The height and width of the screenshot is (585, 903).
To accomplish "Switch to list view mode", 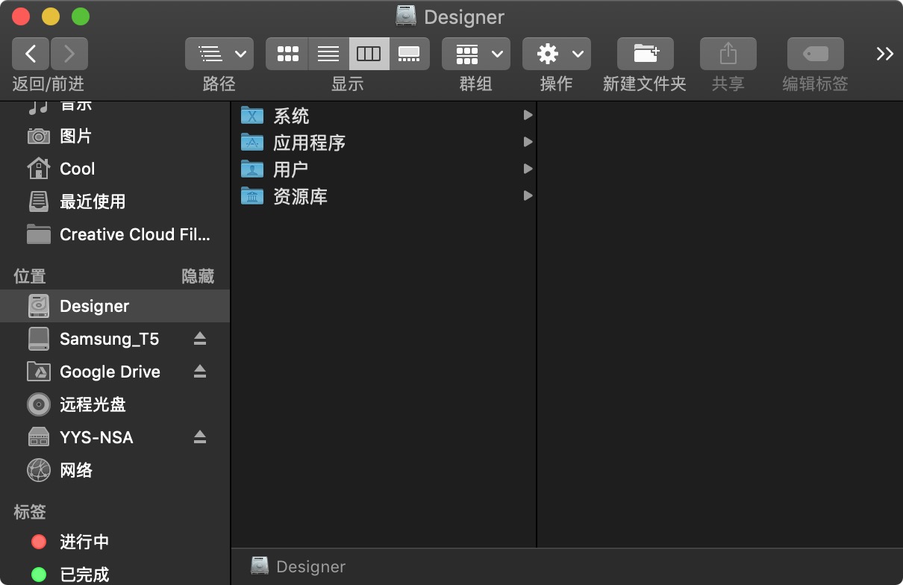I will pos(328,54).
